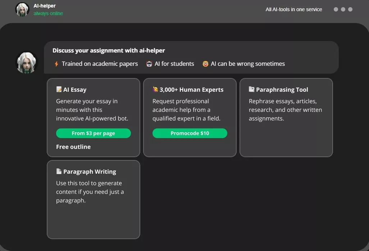Click the 'Free outline' label on the AI Essay card

coord(73,147)
